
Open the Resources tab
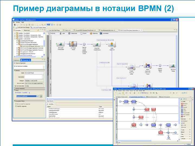[x=27, y=30]
